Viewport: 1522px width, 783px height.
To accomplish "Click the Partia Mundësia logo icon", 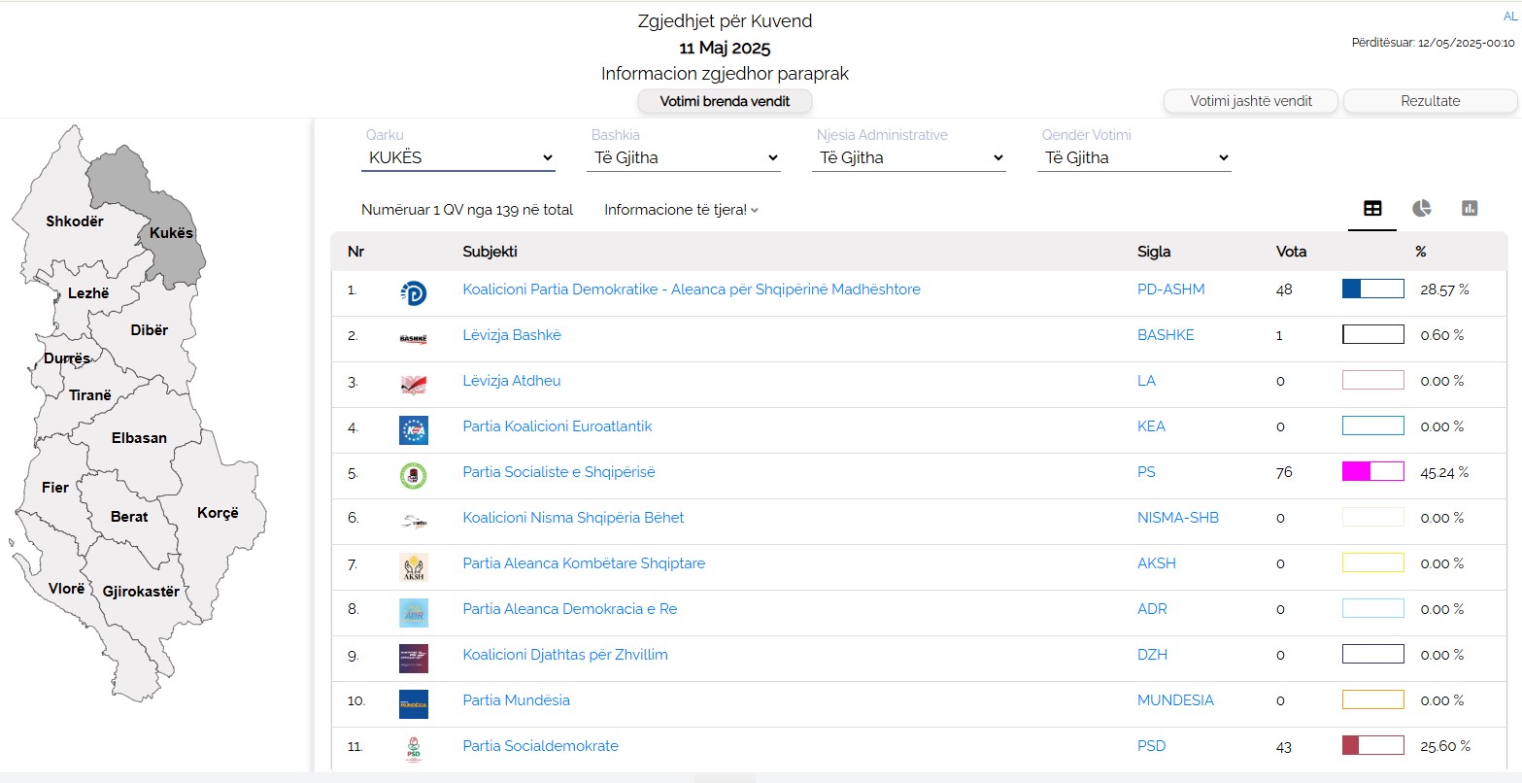I will [413, 704].
